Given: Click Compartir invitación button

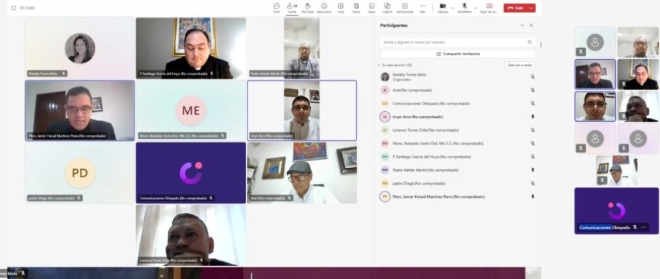Looking at the screenshot, I should pos(457,54).
